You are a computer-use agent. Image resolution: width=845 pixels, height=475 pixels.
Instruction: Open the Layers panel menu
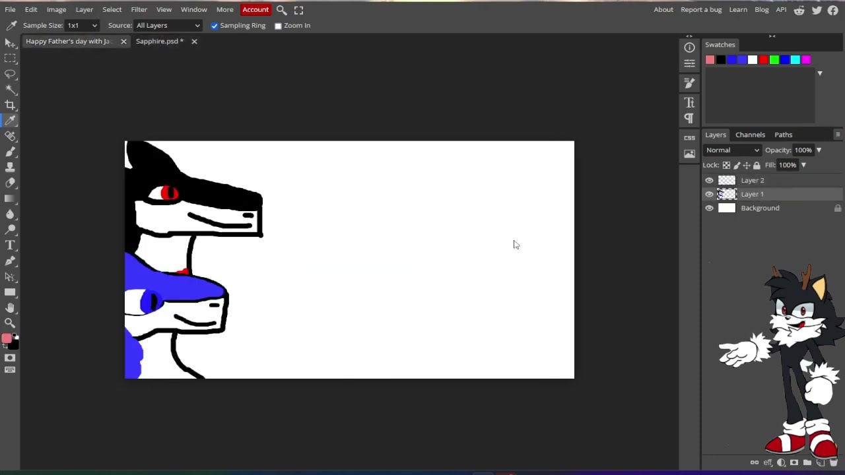[x=838, y=135]
